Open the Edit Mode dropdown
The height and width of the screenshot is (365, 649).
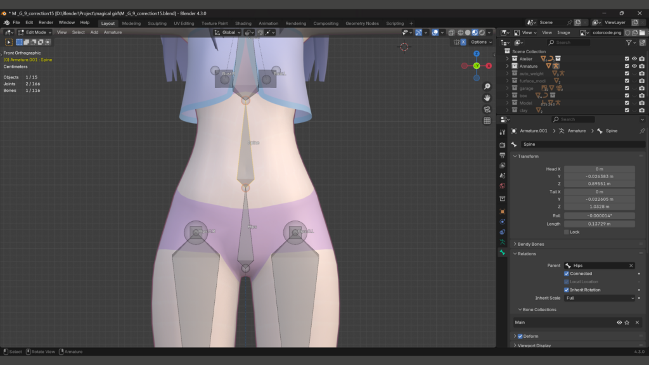pos(35,32)
